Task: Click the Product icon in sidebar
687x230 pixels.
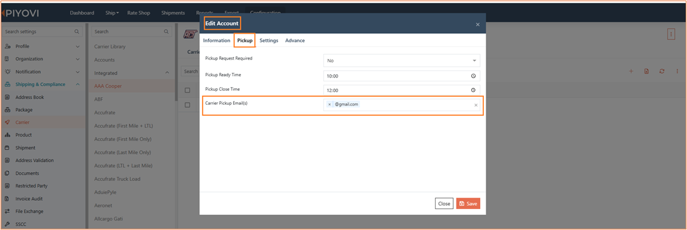Action: (8, 135)
